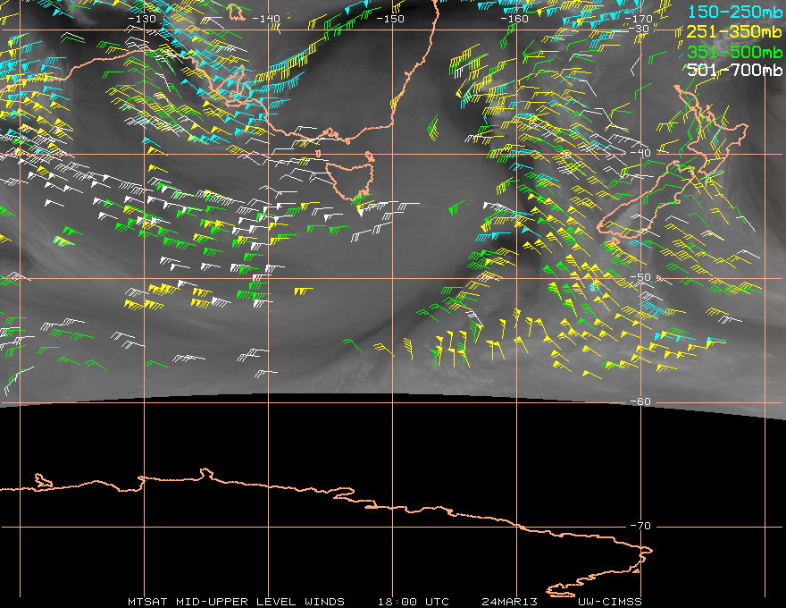This screenshot has width=786, height=608.
Task: Click the -30 latitude label
Action: pos(640,29)
